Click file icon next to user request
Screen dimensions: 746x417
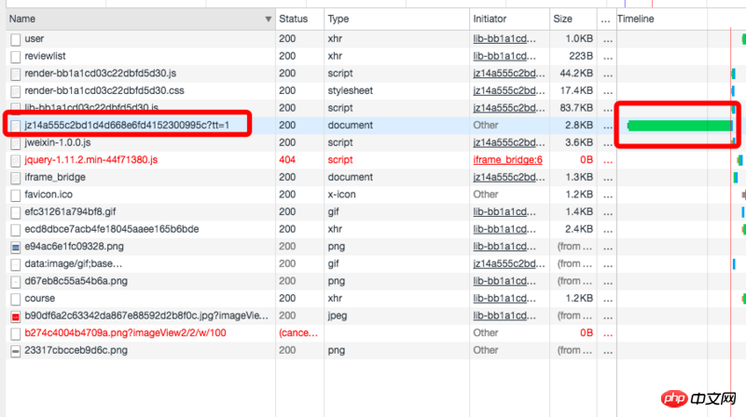pos(15,39)
